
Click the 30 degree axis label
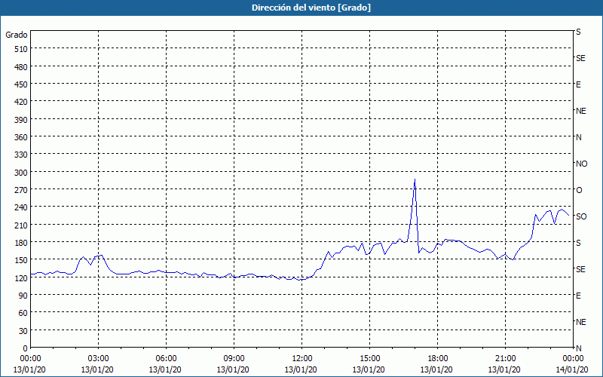point(23,330)
